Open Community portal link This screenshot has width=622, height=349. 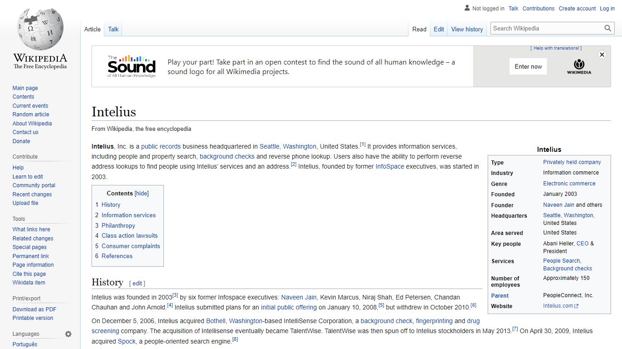coord(34,185)
